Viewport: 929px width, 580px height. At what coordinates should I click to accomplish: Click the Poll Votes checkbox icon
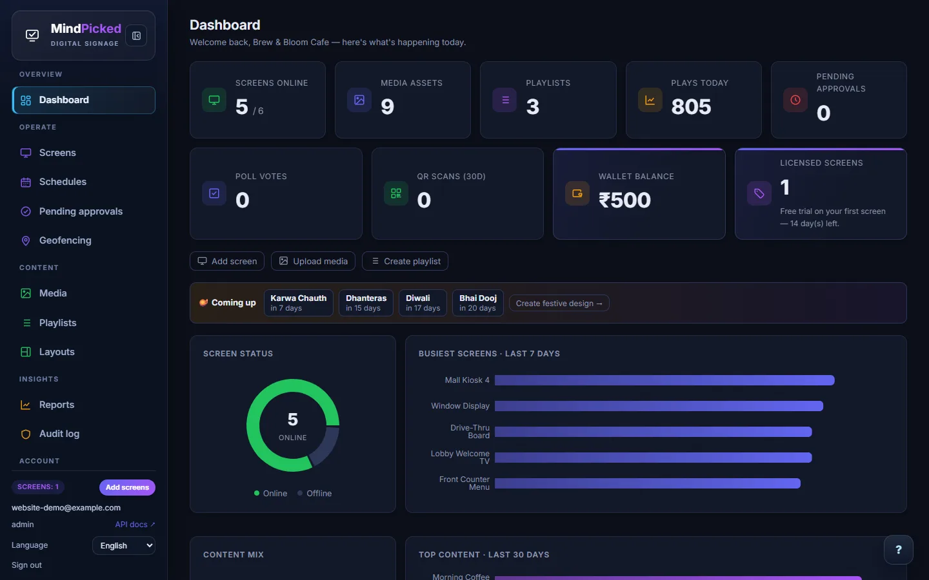214,193
